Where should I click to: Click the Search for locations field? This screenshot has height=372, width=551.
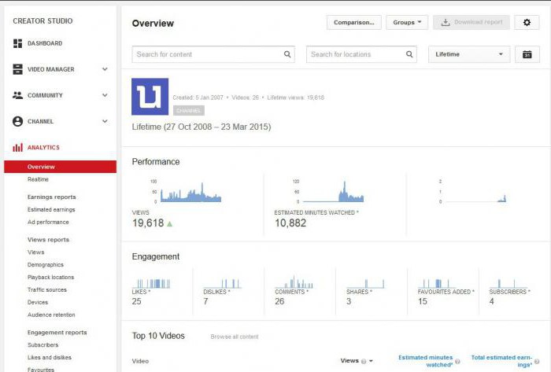(x=361, y=54)
